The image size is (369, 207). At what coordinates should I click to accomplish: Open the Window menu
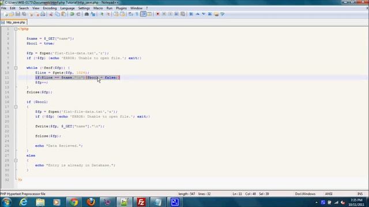click(136, 8)
